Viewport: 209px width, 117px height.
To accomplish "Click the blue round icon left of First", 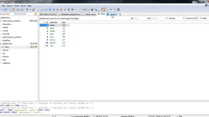I will click(46, 9).
